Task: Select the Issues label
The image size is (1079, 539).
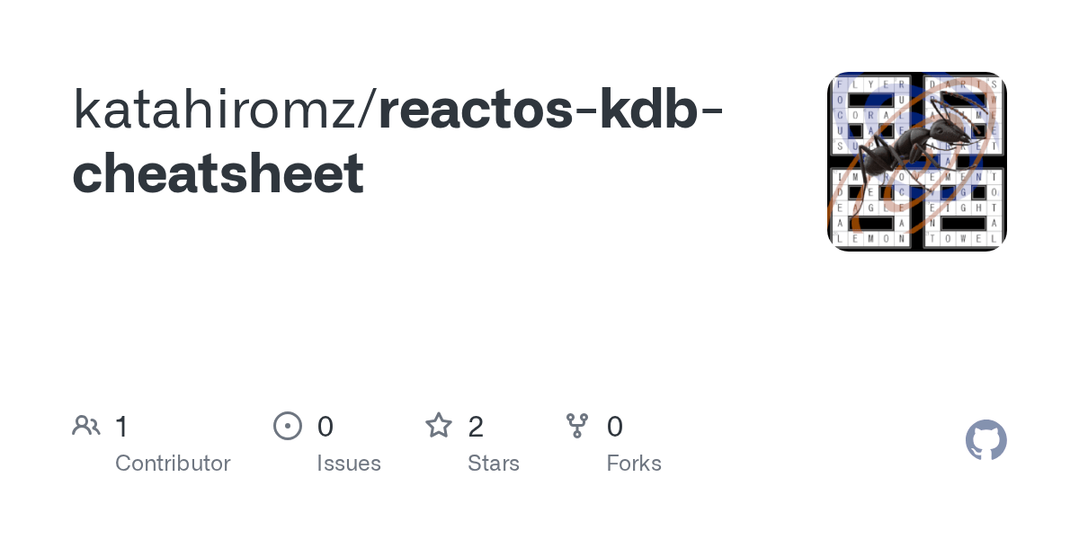Action: pos(349,464)
